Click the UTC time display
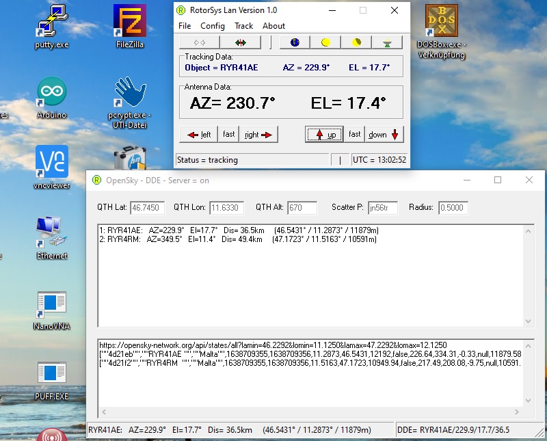Viewport: 547px width, 441px height. coord(379,160)
